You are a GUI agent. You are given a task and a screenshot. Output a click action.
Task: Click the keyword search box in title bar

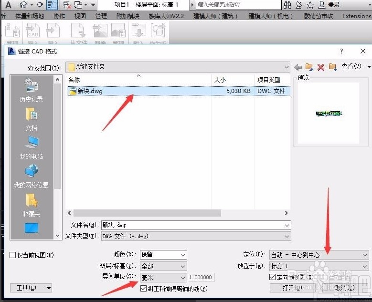[x=238, y=4]
